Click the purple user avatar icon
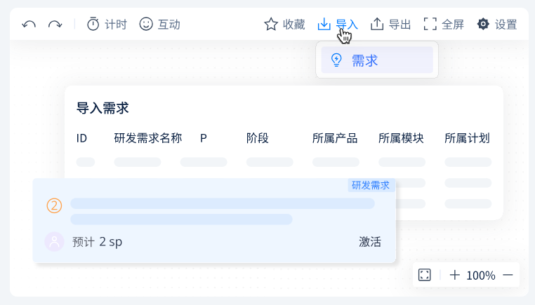Screen dimensions: 535x305 pos(54,242)
